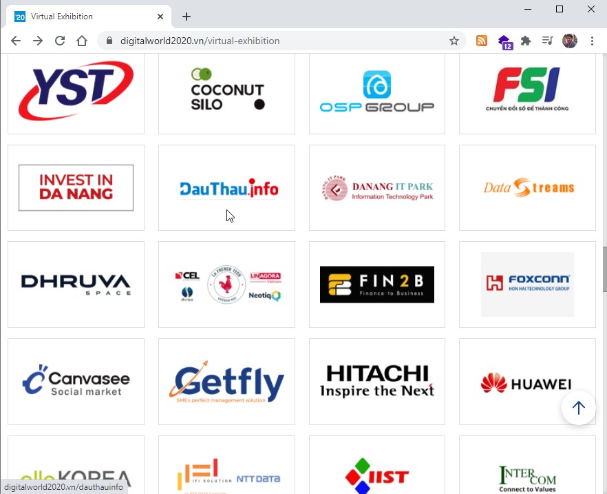Open a new browser tab
The height and width of the screenshot is (494, 607).
click(x=187, y=17)
